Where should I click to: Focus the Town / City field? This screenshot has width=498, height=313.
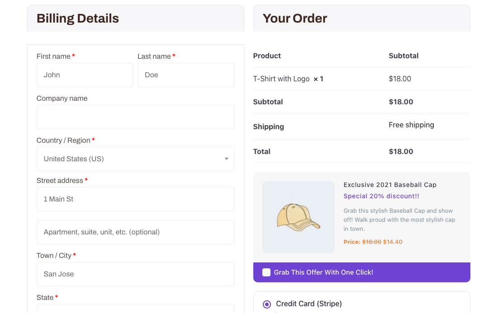coord(136,274)
